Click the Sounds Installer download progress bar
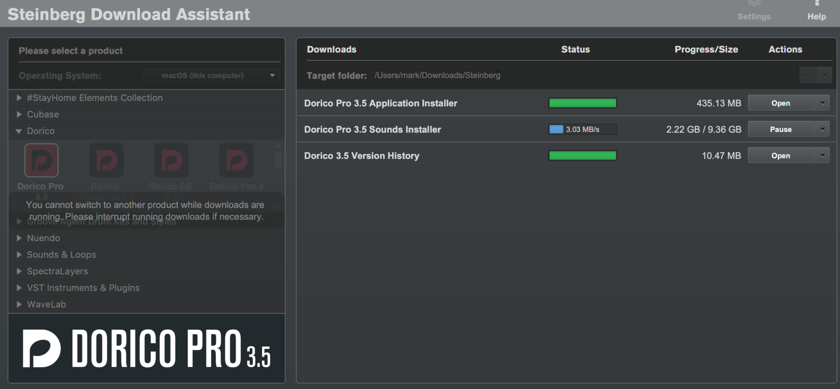This screenshot has height=389, width=840. 583,129
